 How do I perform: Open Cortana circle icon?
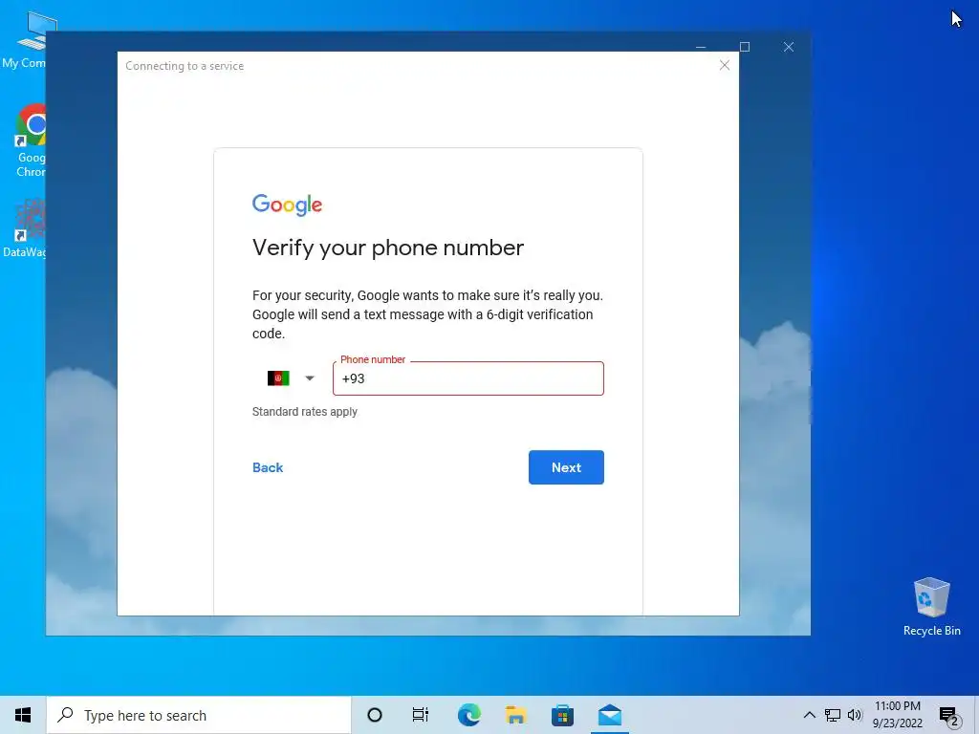coord(375,715)
